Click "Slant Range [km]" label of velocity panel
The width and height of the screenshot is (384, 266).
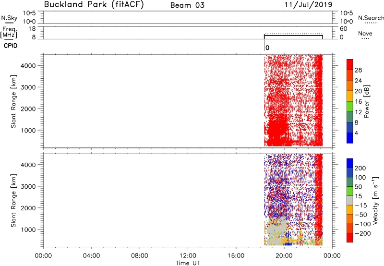[13, 201]
